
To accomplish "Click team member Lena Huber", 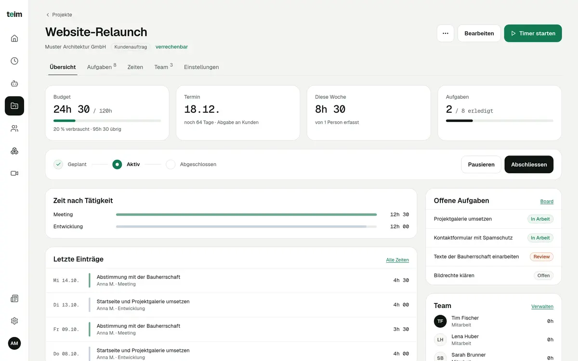I will (x=494, y=339).
